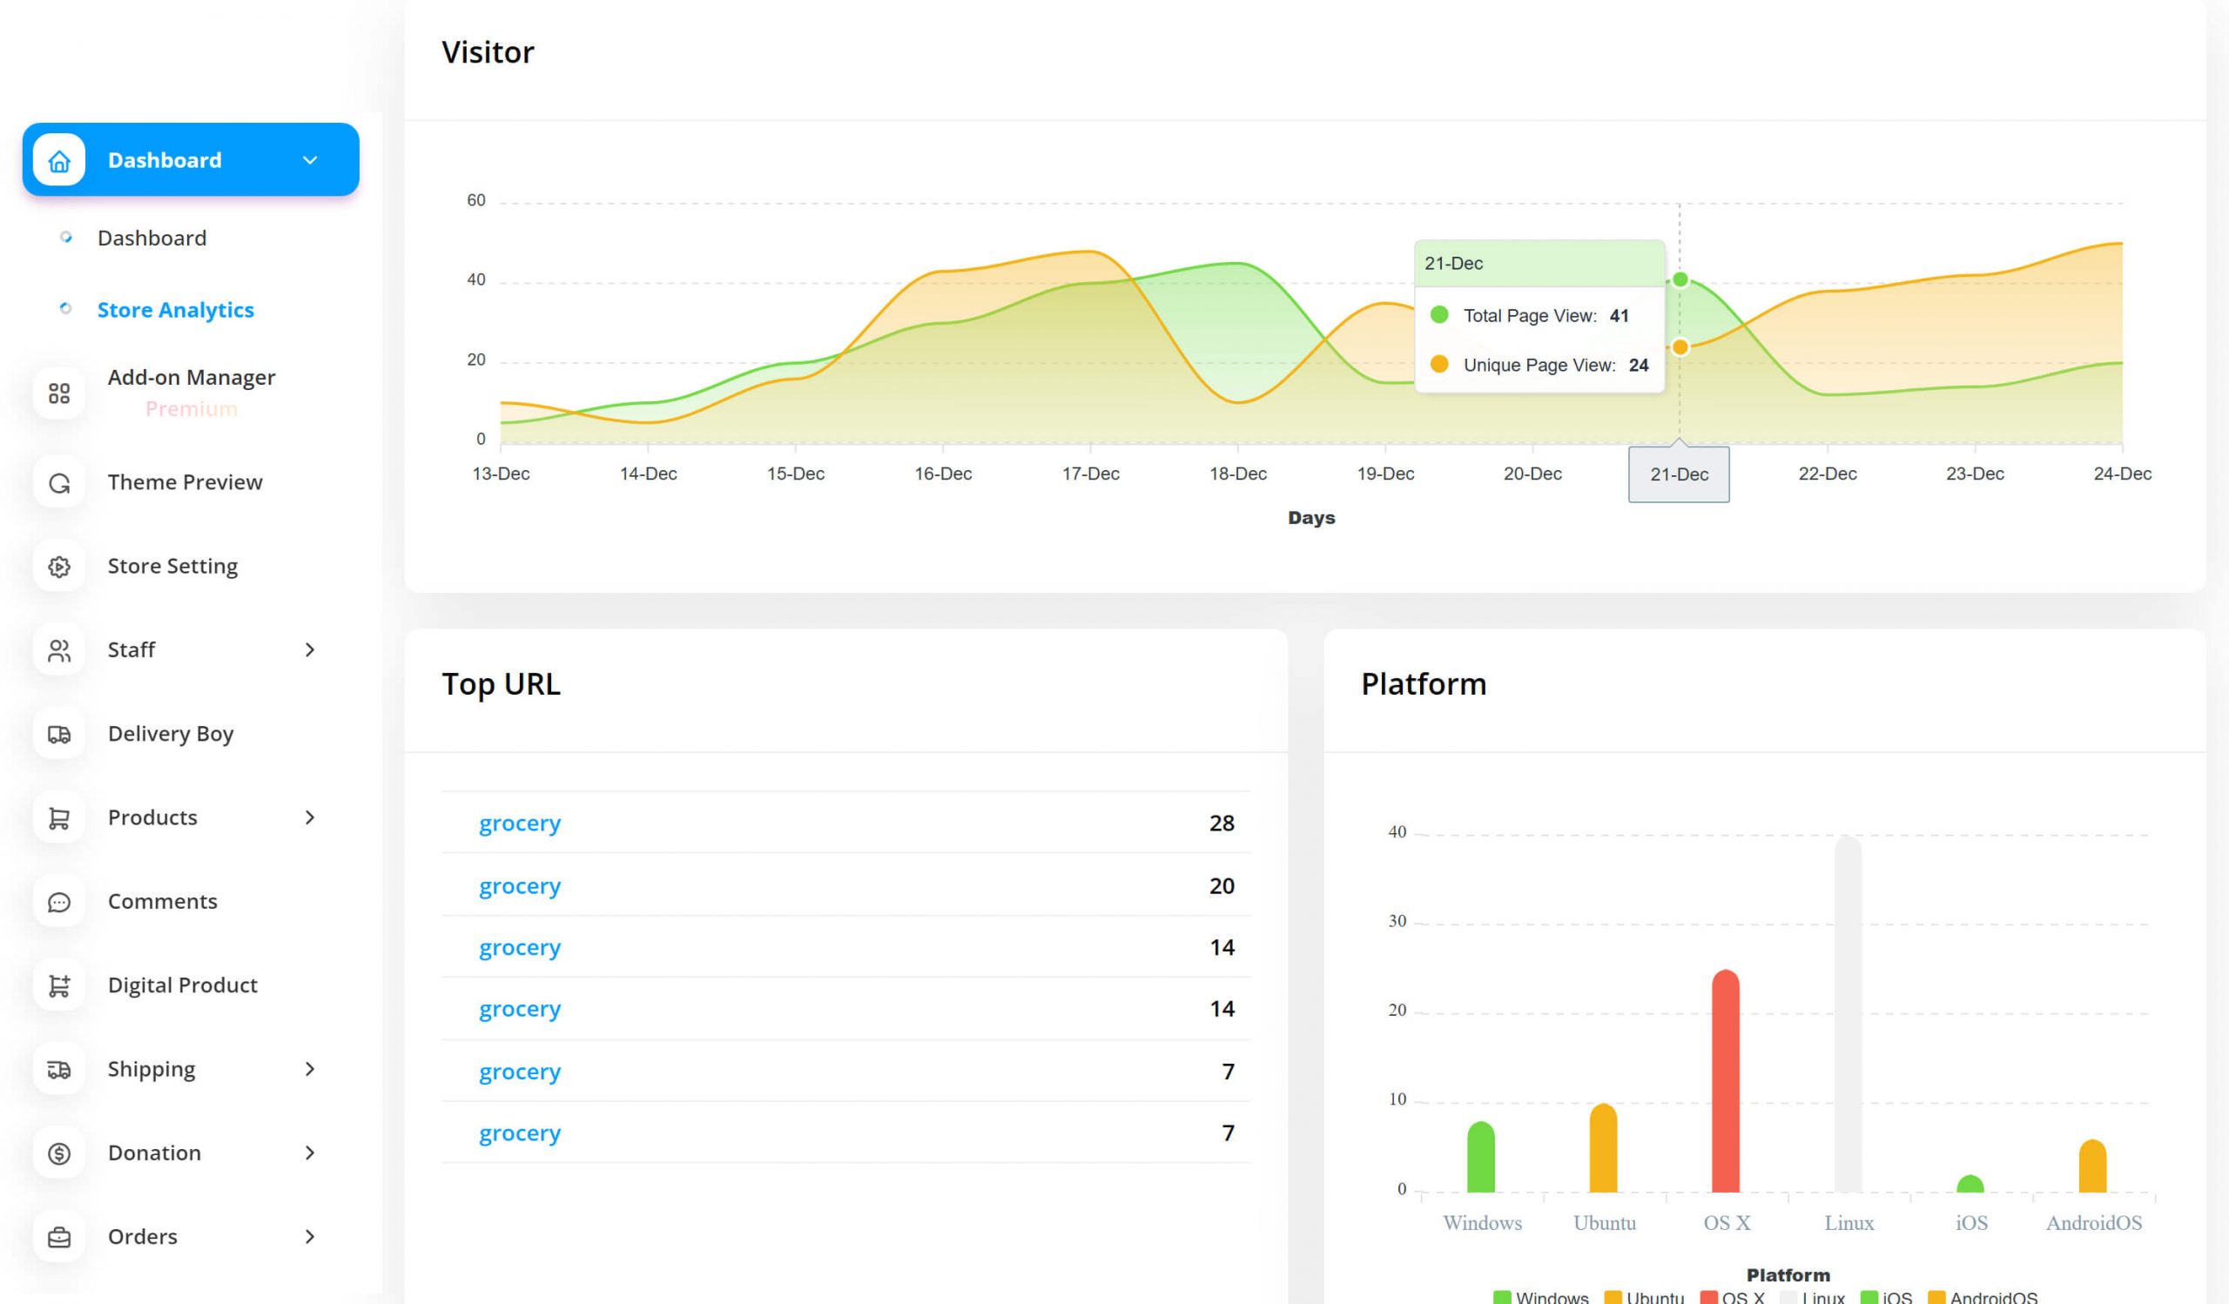Click the highlighted 21-Dec axis label
The height and width of the screenshot is (1304, 2229).
coord(1679,474)
